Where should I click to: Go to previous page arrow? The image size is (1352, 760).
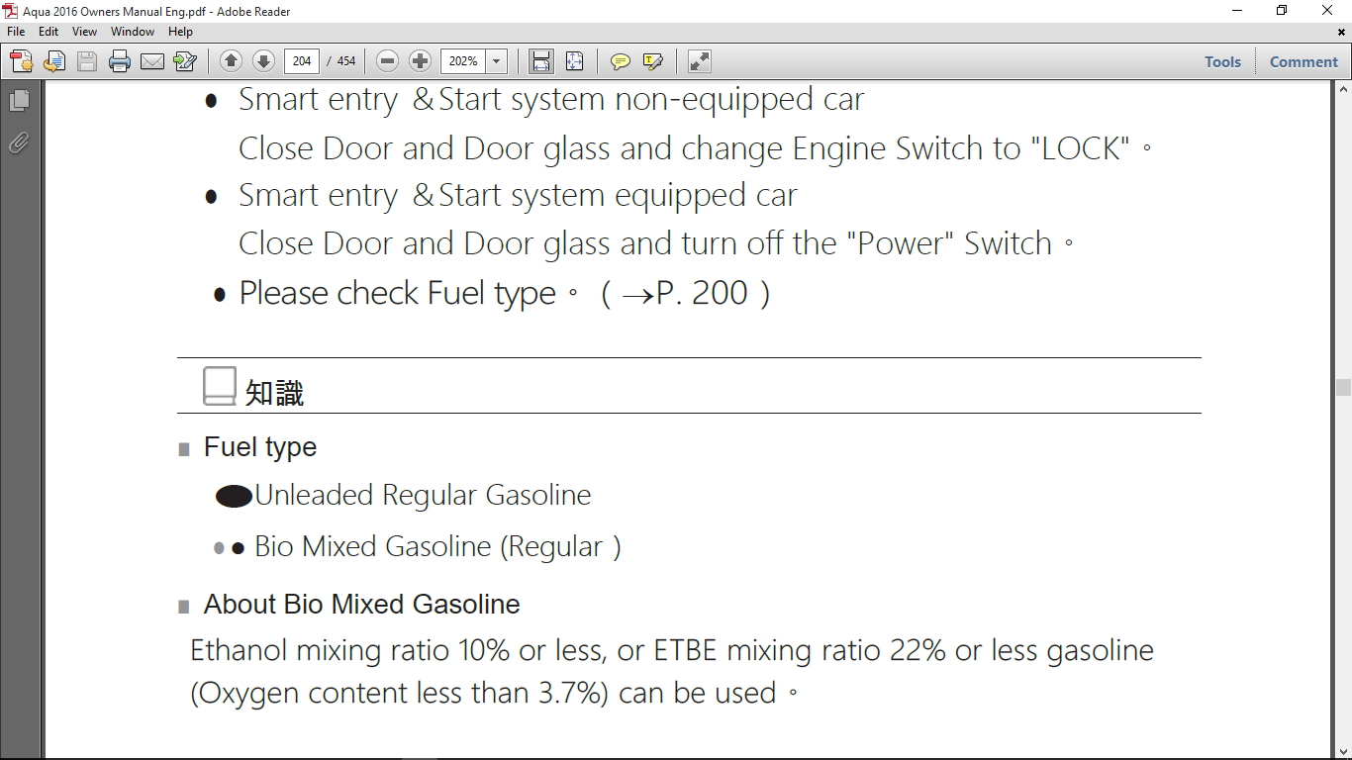click(x=231, y=61)
